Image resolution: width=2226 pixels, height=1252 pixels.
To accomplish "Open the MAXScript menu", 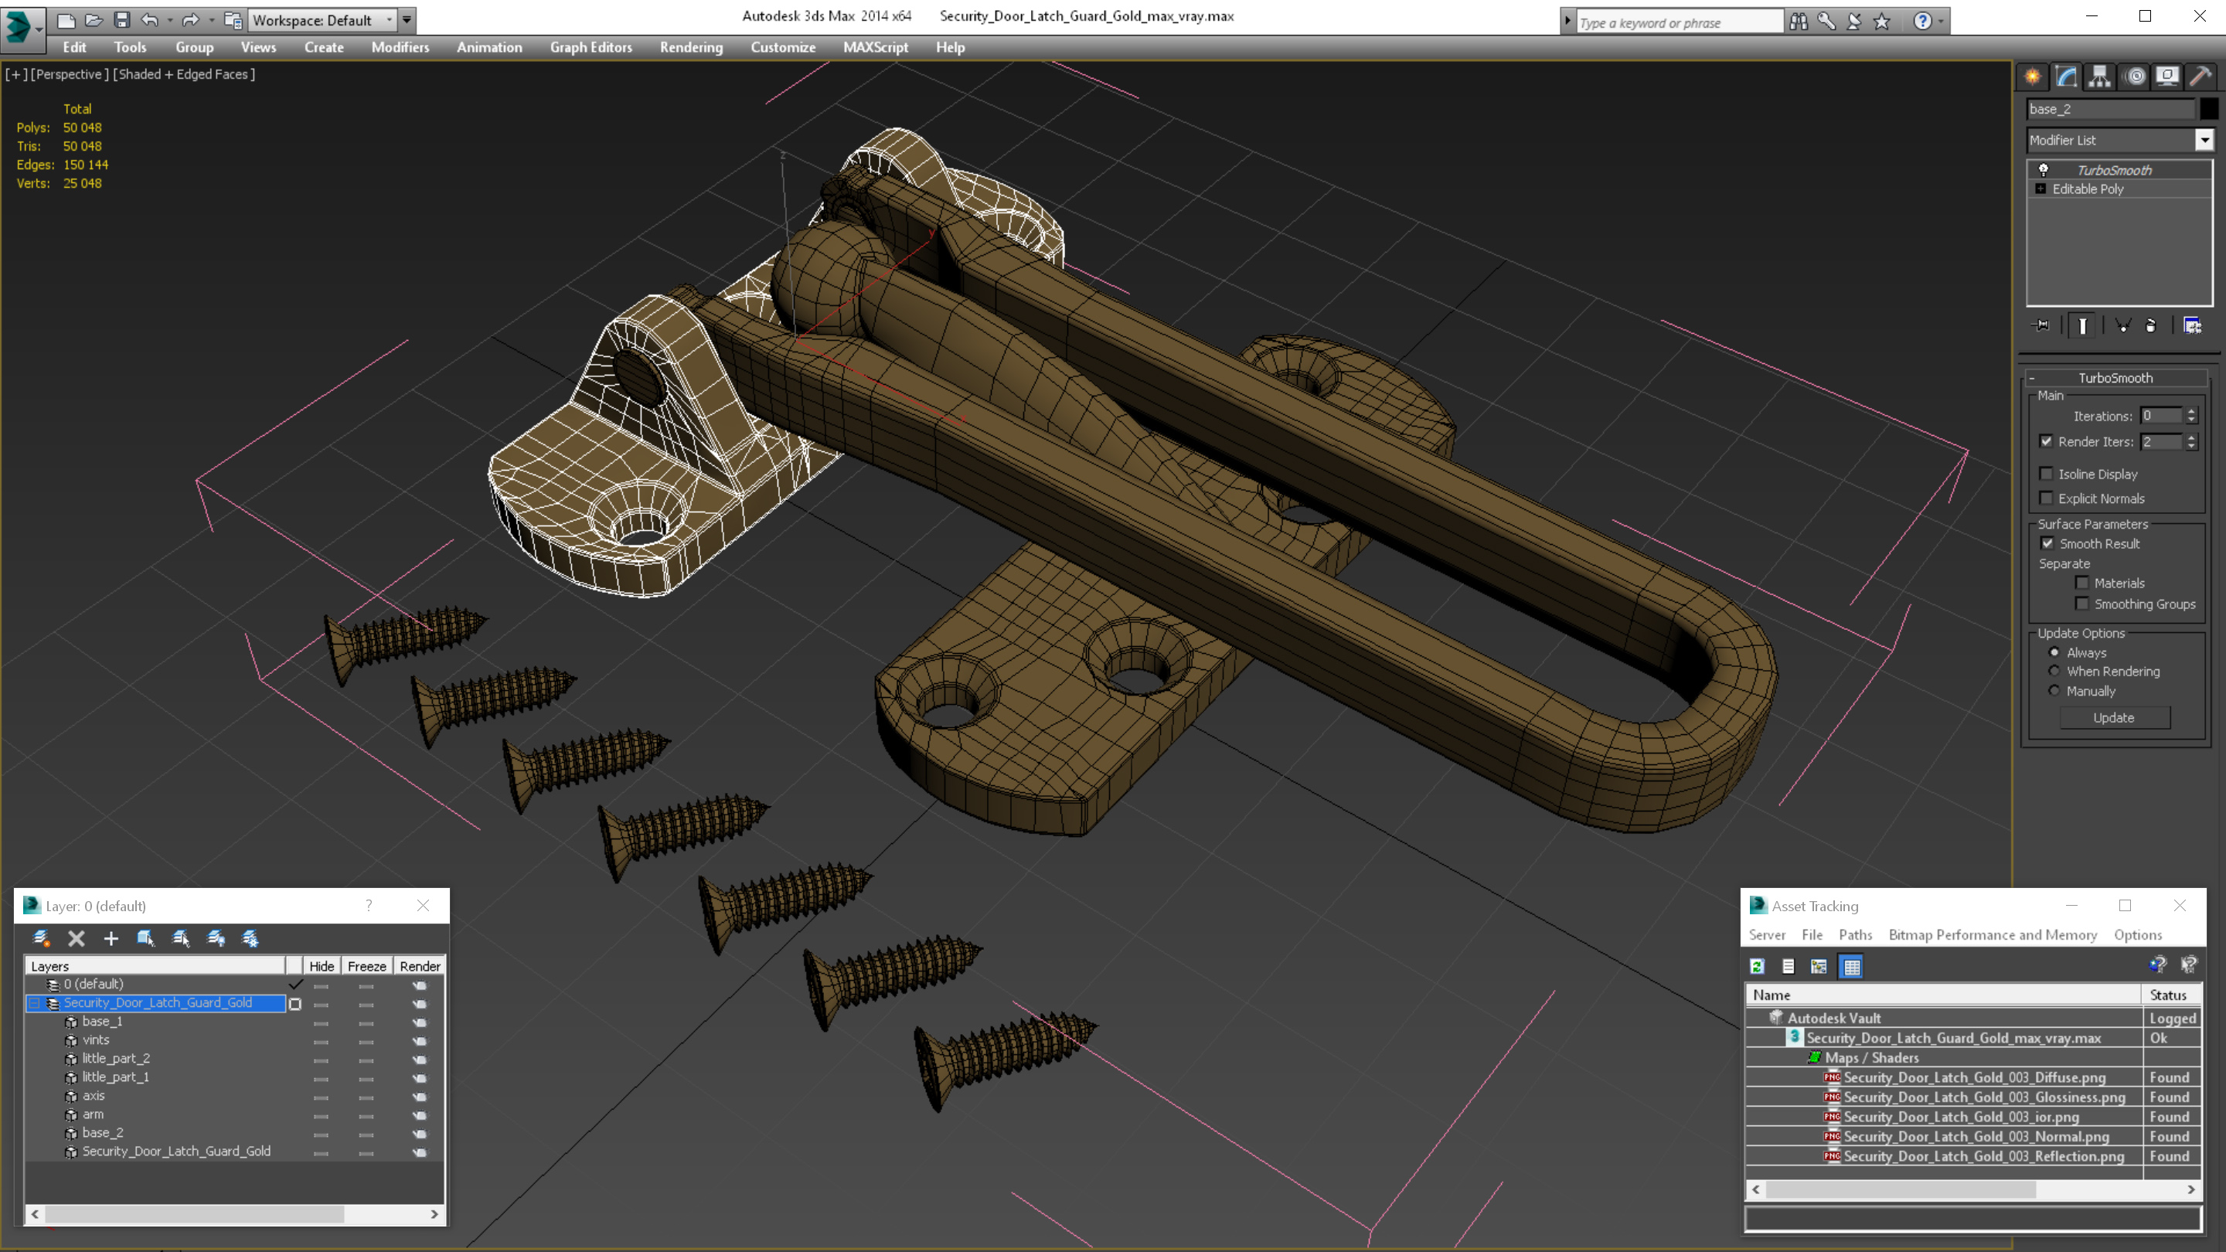I will [x=876, y=47].
